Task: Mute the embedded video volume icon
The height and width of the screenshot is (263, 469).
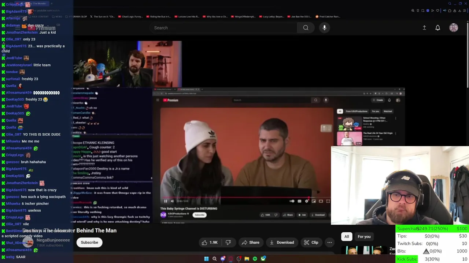Action: [x=172, y=201]
